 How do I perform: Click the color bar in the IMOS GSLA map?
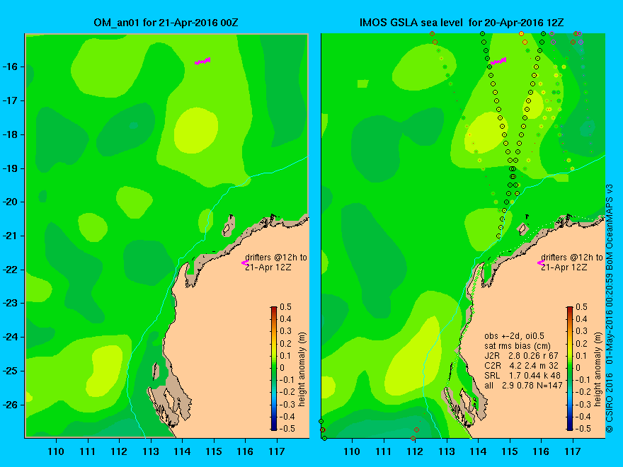click(570, 368)
